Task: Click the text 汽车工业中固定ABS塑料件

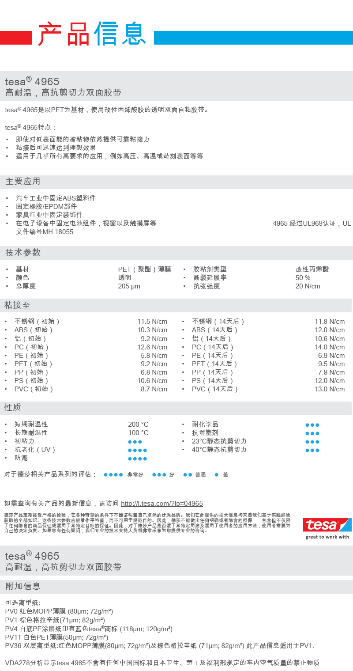Action: point(56,198)
